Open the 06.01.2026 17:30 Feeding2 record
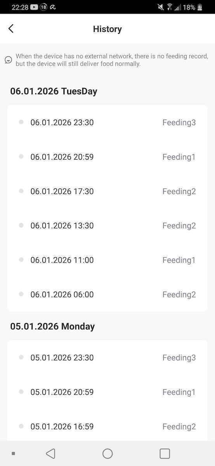Screen dimensions: 215x466 [107, 191]
